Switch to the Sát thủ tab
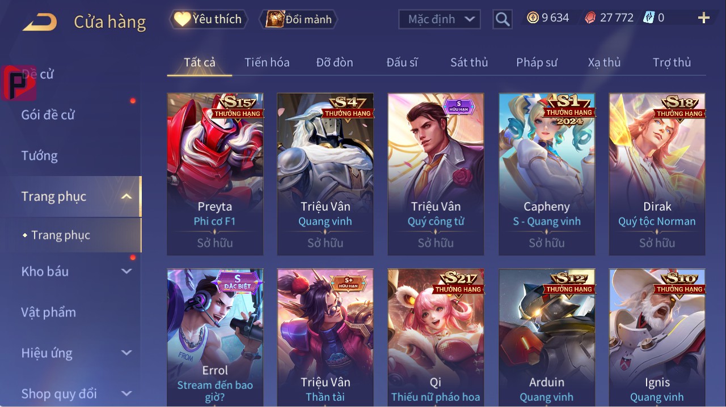 click(x=469, y=62)
